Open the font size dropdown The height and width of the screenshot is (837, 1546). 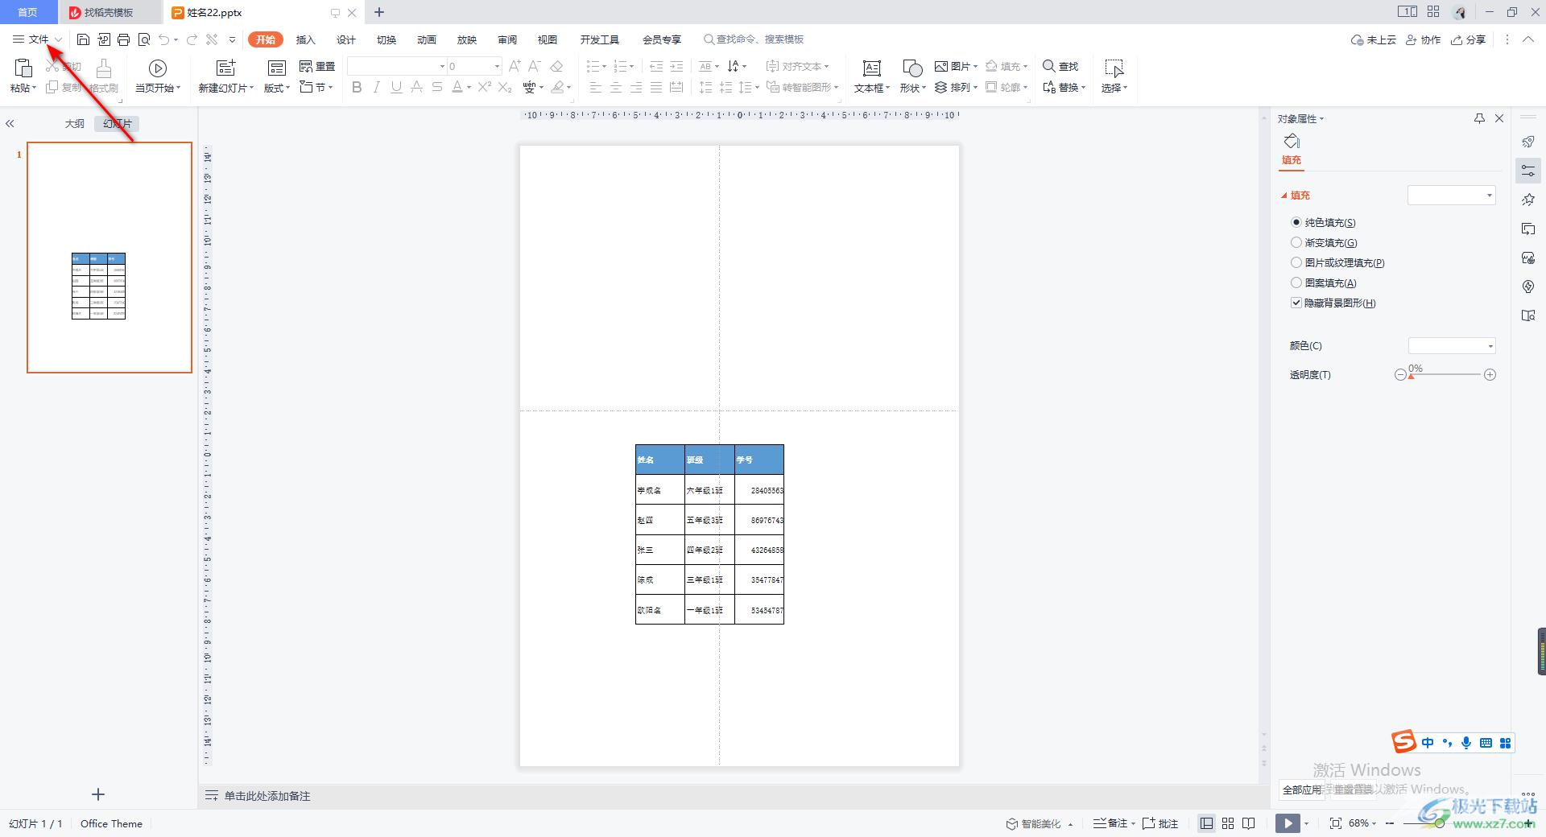pos(497,66)
